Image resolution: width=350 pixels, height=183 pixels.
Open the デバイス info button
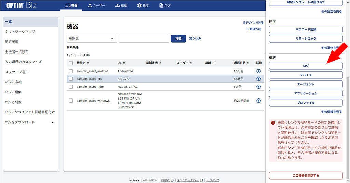coord(306,75)
